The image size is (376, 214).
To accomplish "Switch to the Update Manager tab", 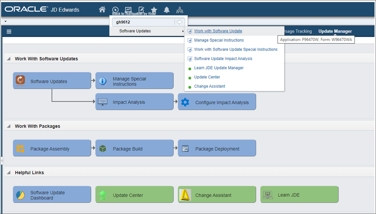I will 335,31.
